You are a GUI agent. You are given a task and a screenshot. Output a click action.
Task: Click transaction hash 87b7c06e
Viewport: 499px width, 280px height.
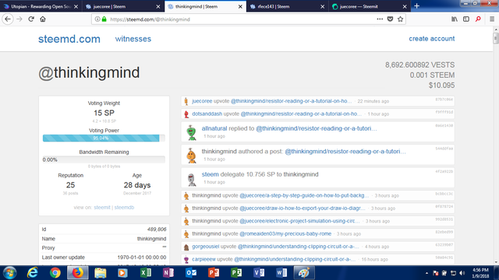444,100
